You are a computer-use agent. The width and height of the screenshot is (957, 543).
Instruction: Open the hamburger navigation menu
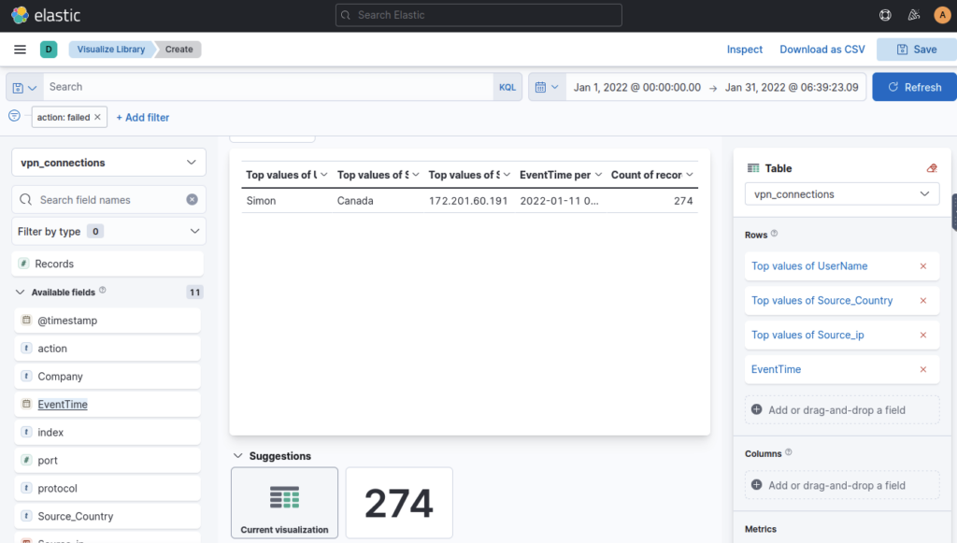(21, 50)
